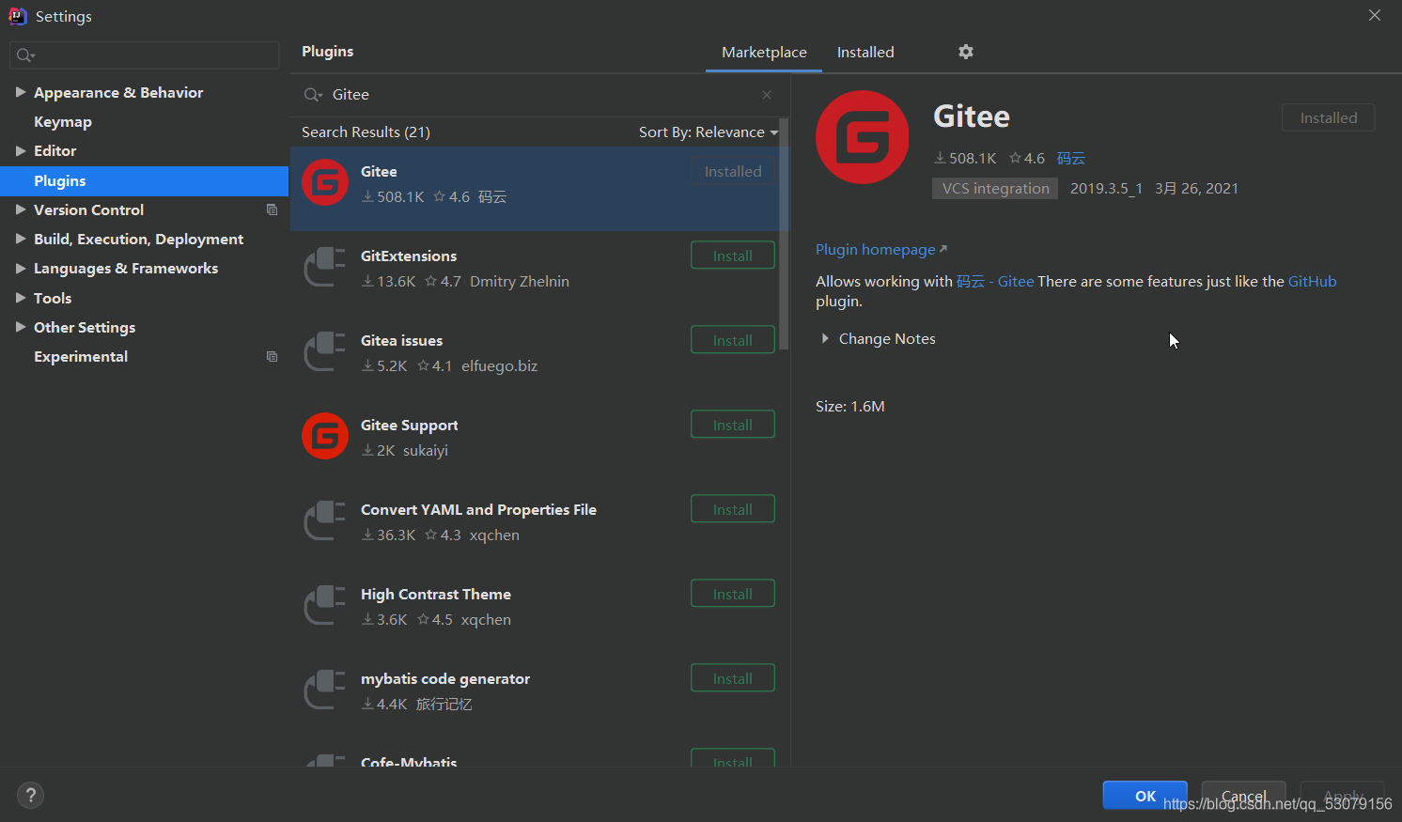This screenshot has width=1402, height=822.
Task: Expand the Tools settings section
Action: 21,298
